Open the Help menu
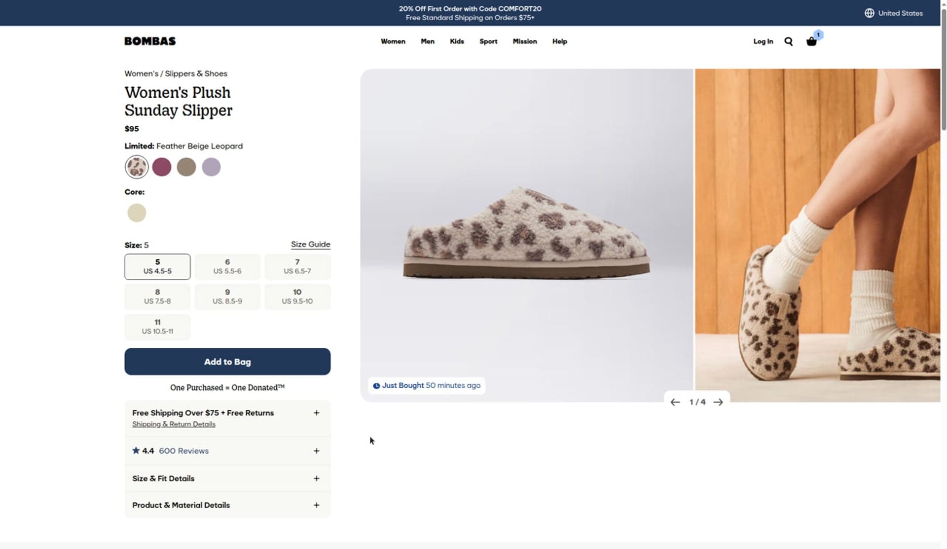Screen dimensions: 947x549 point(559,41)
